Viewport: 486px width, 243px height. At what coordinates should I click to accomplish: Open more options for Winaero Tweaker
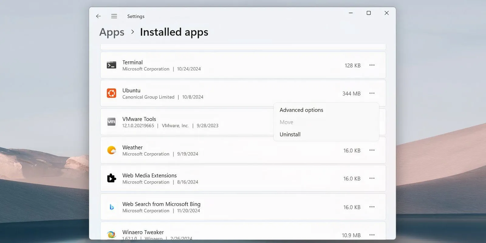(372, 235)
